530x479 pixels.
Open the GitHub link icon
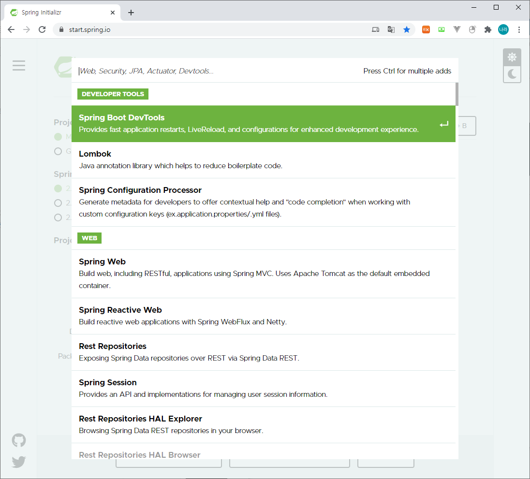tap(19, 440)
